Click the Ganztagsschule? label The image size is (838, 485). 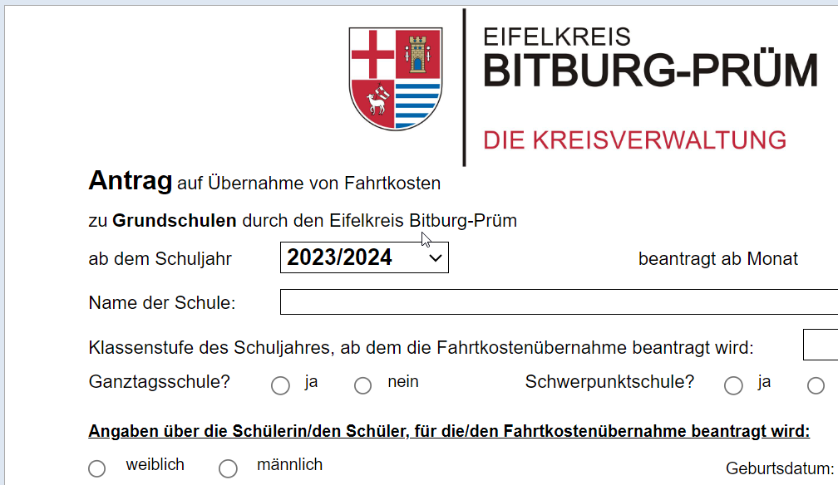coord(159,382)
